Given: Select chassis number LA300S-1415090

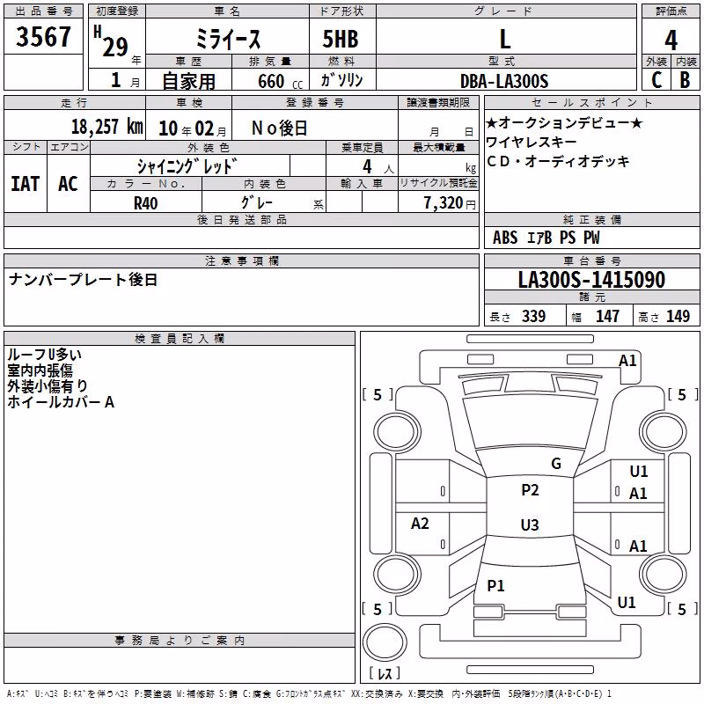Looking at the screenshot, I should pos(591,279).
